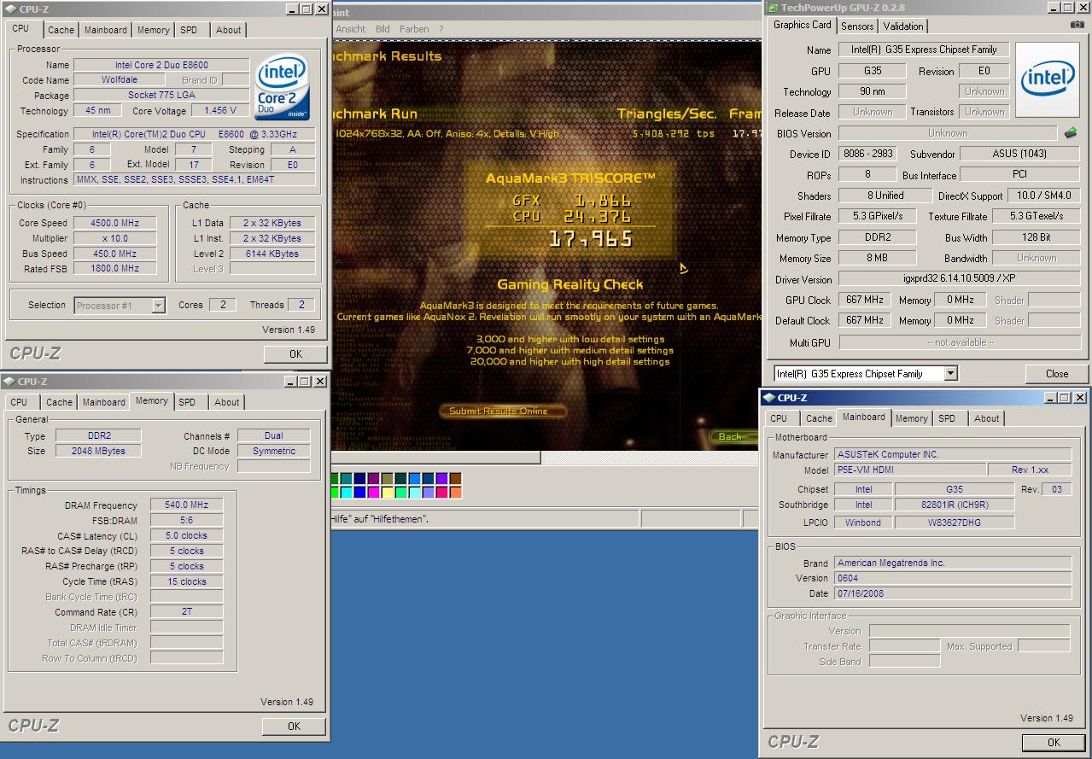Click the Close button in GPU-Z
1092x759 pixels.
coord(1057,373)
